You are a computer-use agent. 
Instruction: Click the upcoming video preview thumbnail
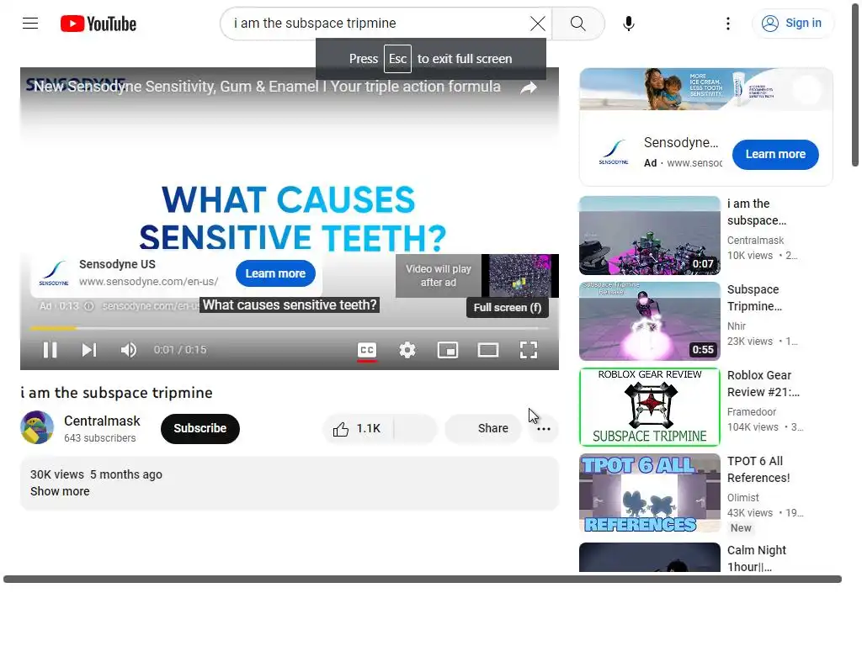520,276
